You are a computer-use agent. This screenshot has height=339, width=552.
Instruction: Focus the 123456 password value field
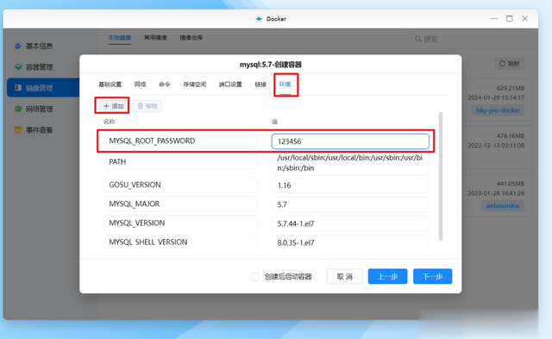350,141
